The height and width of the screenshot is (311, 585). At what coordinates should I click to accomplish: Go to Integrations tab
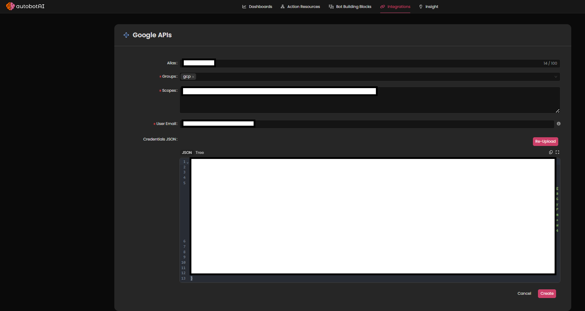(x=395, y=7)
